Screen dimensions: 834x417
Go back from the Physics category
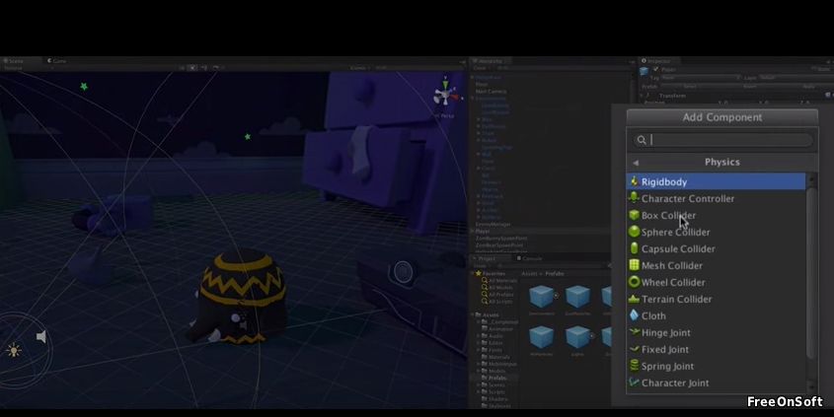point(636,163)
